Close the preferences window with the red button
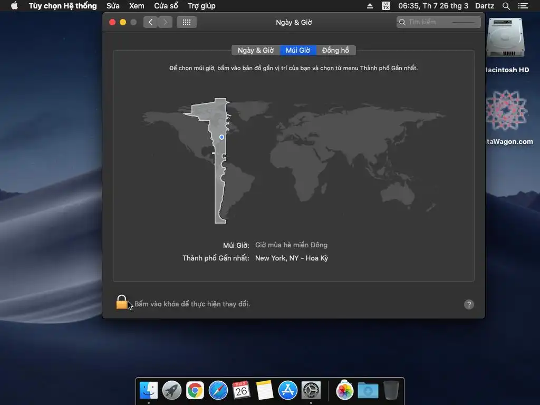540x405 pixels. point(112,22)
